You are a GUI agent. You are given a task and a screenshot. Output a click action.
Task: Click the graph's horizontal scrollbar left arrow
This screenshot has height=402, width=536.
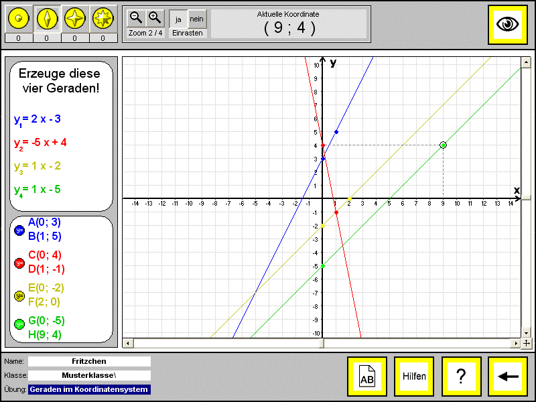point(127,344)
